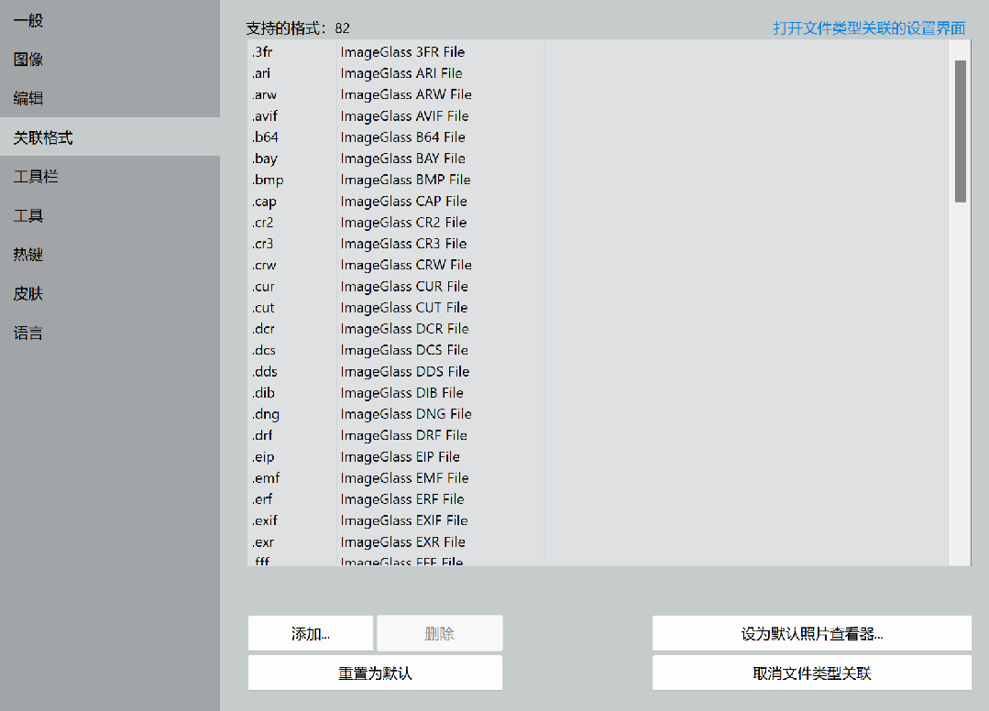
Task: Open the 语言 settings tab
Action: point(110,333)
